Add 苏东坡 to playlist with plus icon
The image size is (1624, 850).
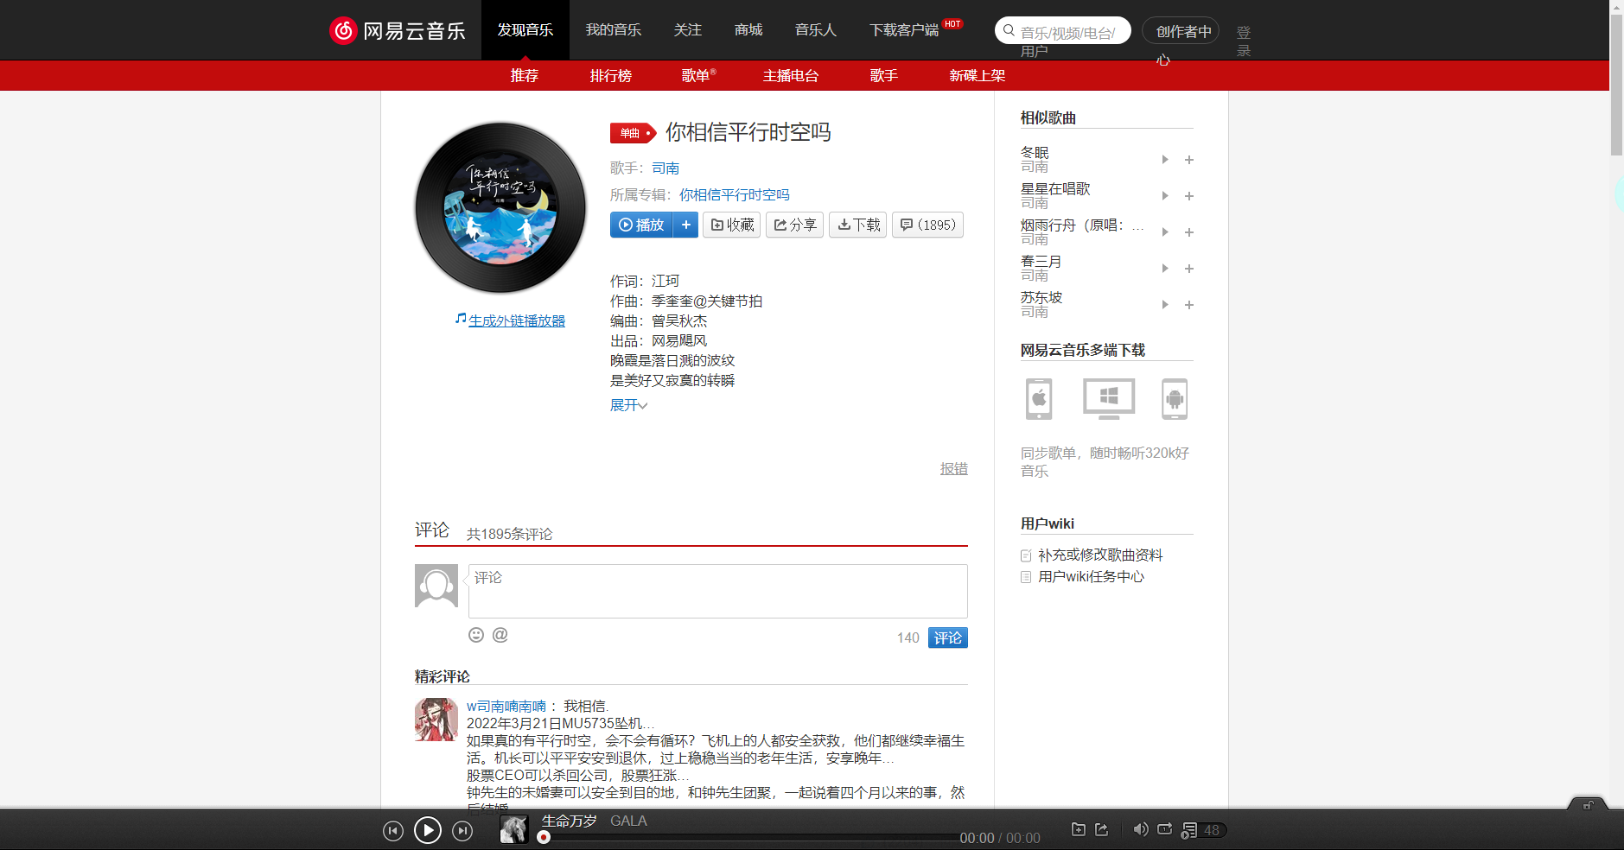point(1189,305)
